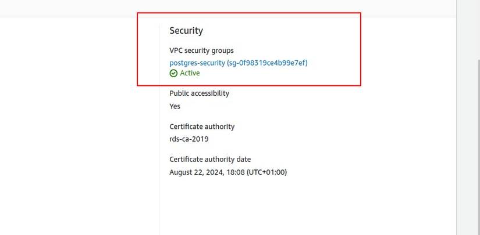Select the Yes value for public accessibility
This screenshot has width=480, height=235.
[175, 106]
